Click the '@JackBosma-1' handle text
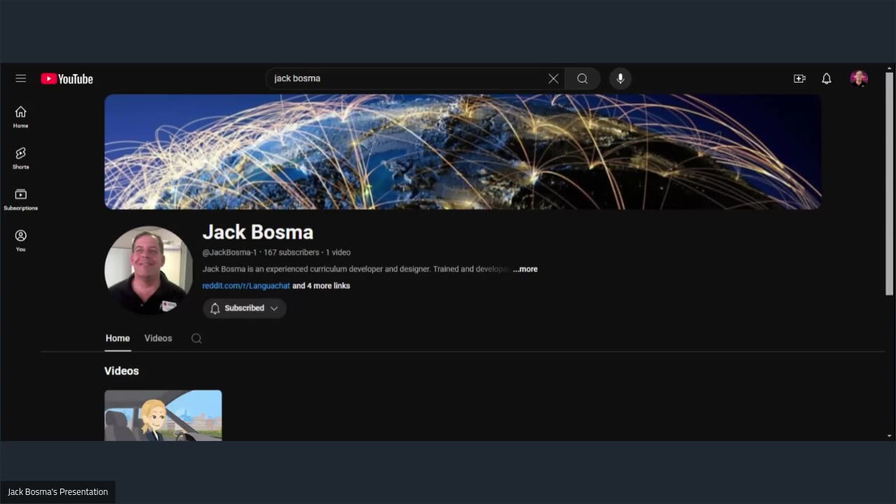Image resolution: width=896 pixels, height=504 pixels. point(230,252)
